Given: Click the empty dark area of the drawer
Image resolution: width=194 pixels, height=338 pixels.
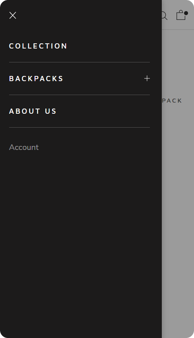Looking at the screenshot, I should (x=81, y=237).
